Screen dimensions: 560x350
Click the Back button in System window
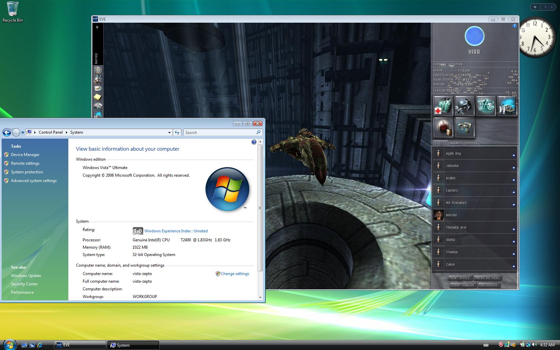click(x=7, y=132)
